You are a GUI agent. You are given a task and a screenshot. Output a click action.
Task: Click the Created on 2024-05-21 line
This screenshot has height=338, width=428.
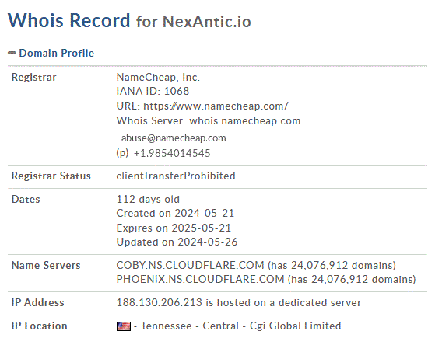(175, 213)
